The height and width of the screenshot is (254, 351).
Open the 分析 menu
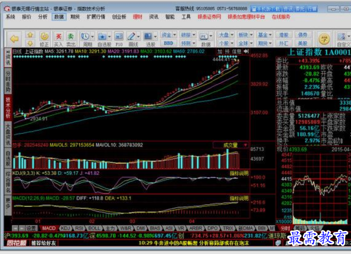(x=43, y=17)
